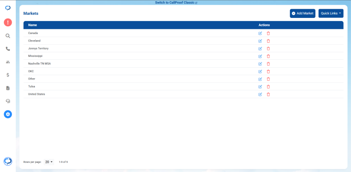This screenshot has width=351, height=172.
Task: Open the contacts people sidebar icon
Action: [8, 62]
